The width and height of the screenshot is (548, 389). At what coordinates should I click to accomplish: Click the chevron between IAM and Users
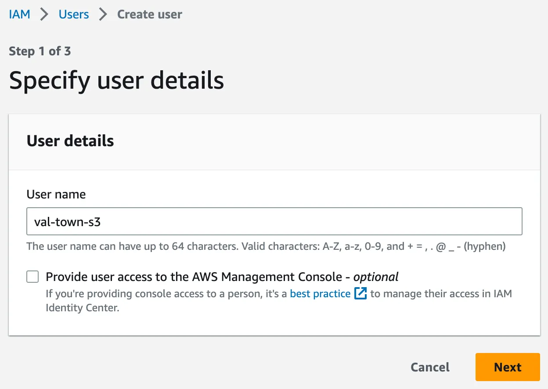[x=44, y=14]
